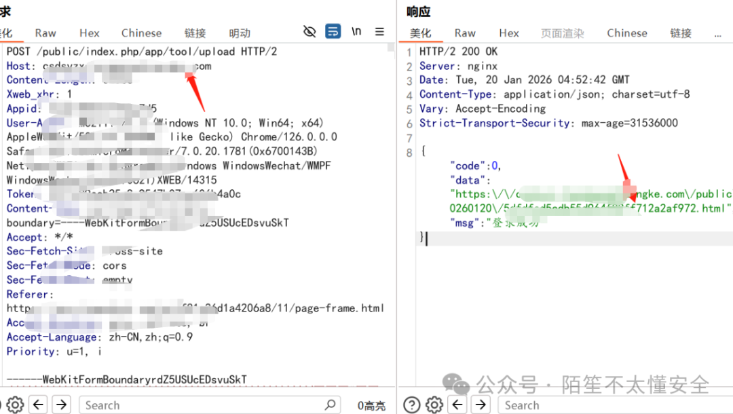Switch request view to Raw tab
Screen dimensions: 733x414
pyautogui.click(x=45, y=33)
